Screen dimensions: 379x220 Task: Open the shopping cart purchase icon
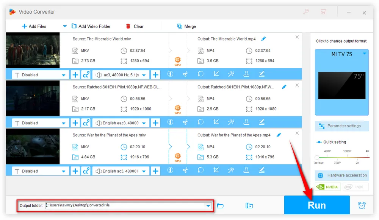(323, 12)
